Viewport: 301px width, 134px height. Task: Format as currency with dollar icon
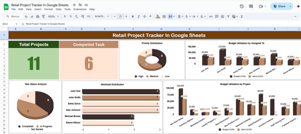click(65, 16)
